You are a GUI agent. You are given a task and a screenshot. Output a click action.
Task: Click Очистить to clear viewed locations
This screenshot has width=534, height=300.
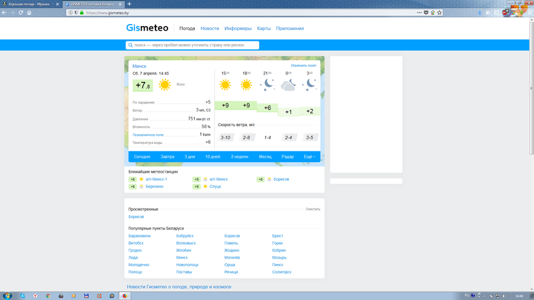click(313, 209)
